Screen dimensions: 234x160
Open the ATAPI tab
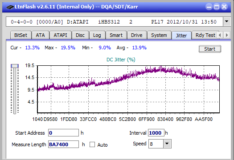click(61, 35)
